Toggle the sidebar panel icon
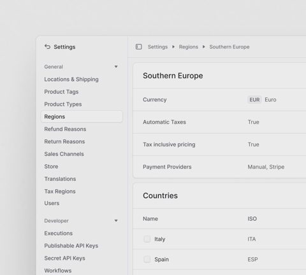 (x=139, y=46)
